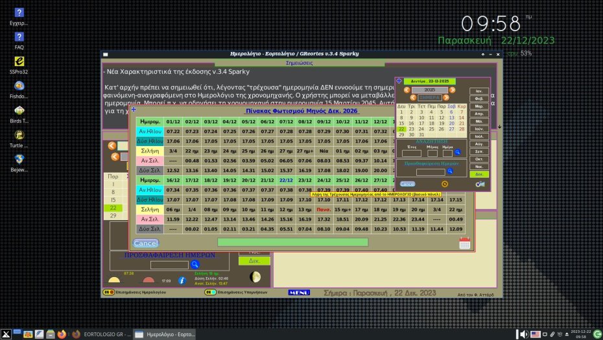The image size is (603, 340).
Task: Click the move handle of lighting table panel
Action: [134, 110]
